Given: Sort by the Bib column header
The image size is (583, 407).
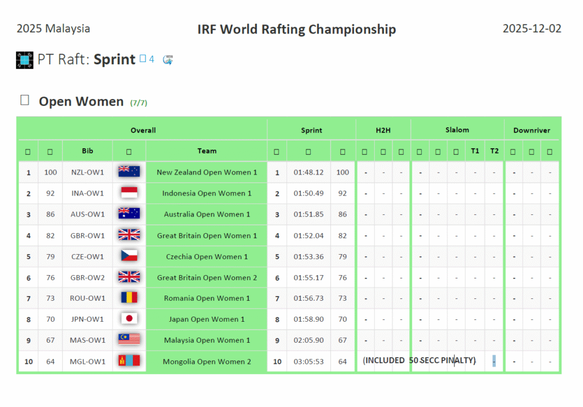Looking at the screenshot, I should (87, 151).
